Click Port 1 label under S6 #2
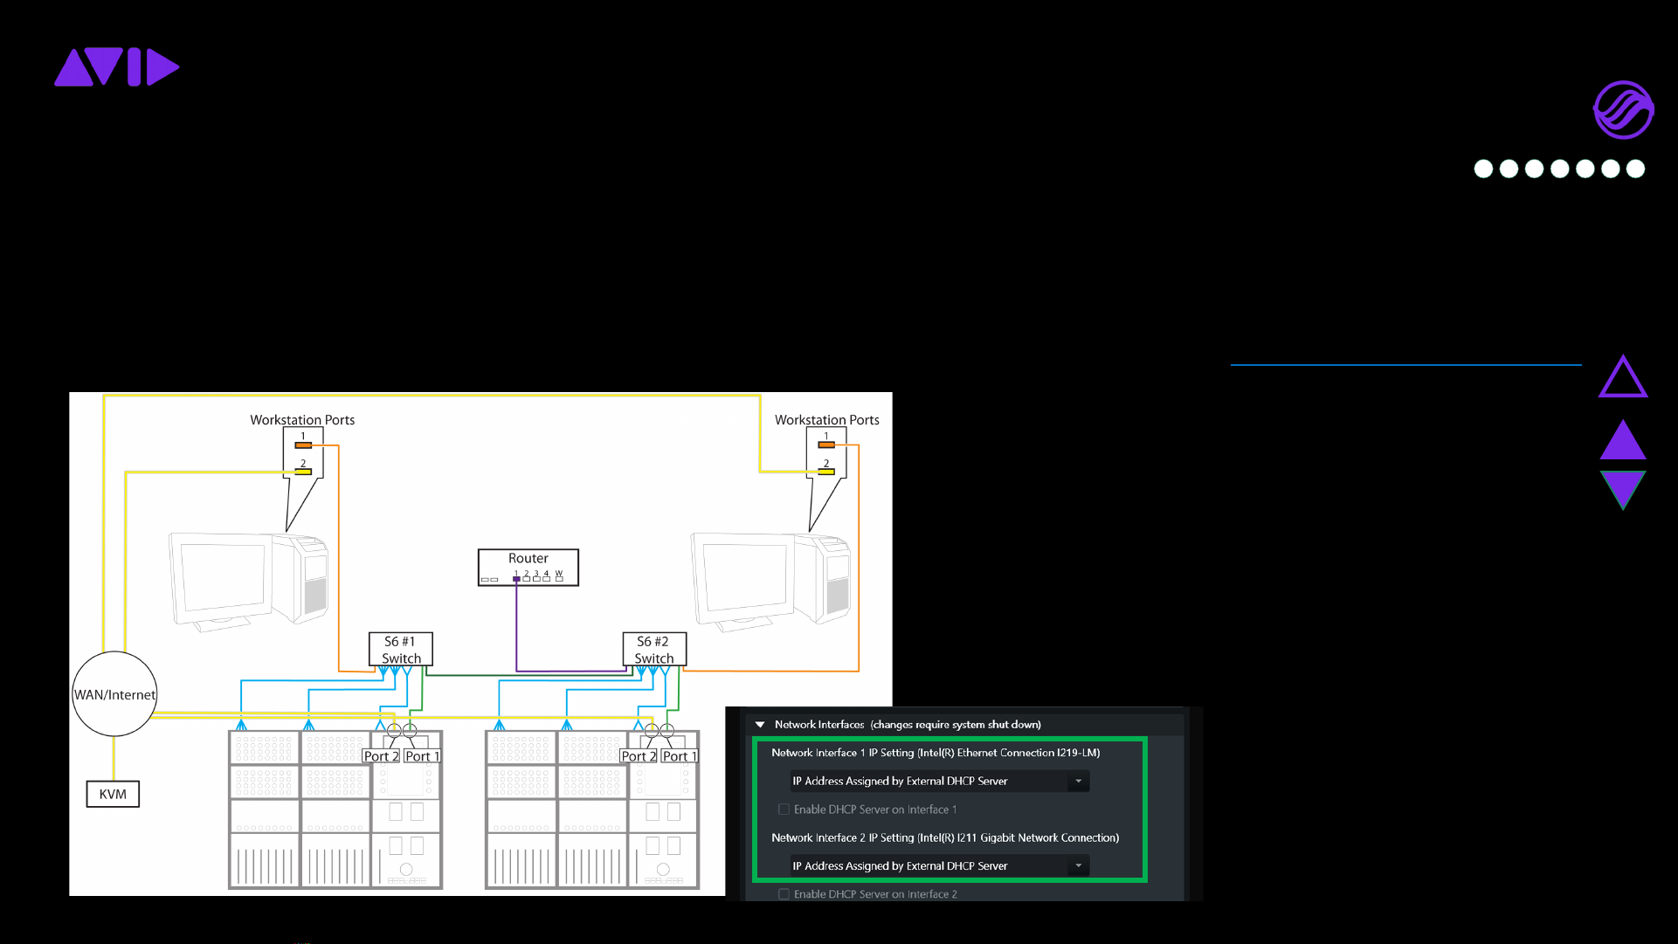Image resolution: width=1678 pixels, height=944 pixels. [x=680, y=756]
